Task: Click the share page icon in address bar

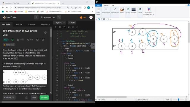Action: [x=76, y=7]
